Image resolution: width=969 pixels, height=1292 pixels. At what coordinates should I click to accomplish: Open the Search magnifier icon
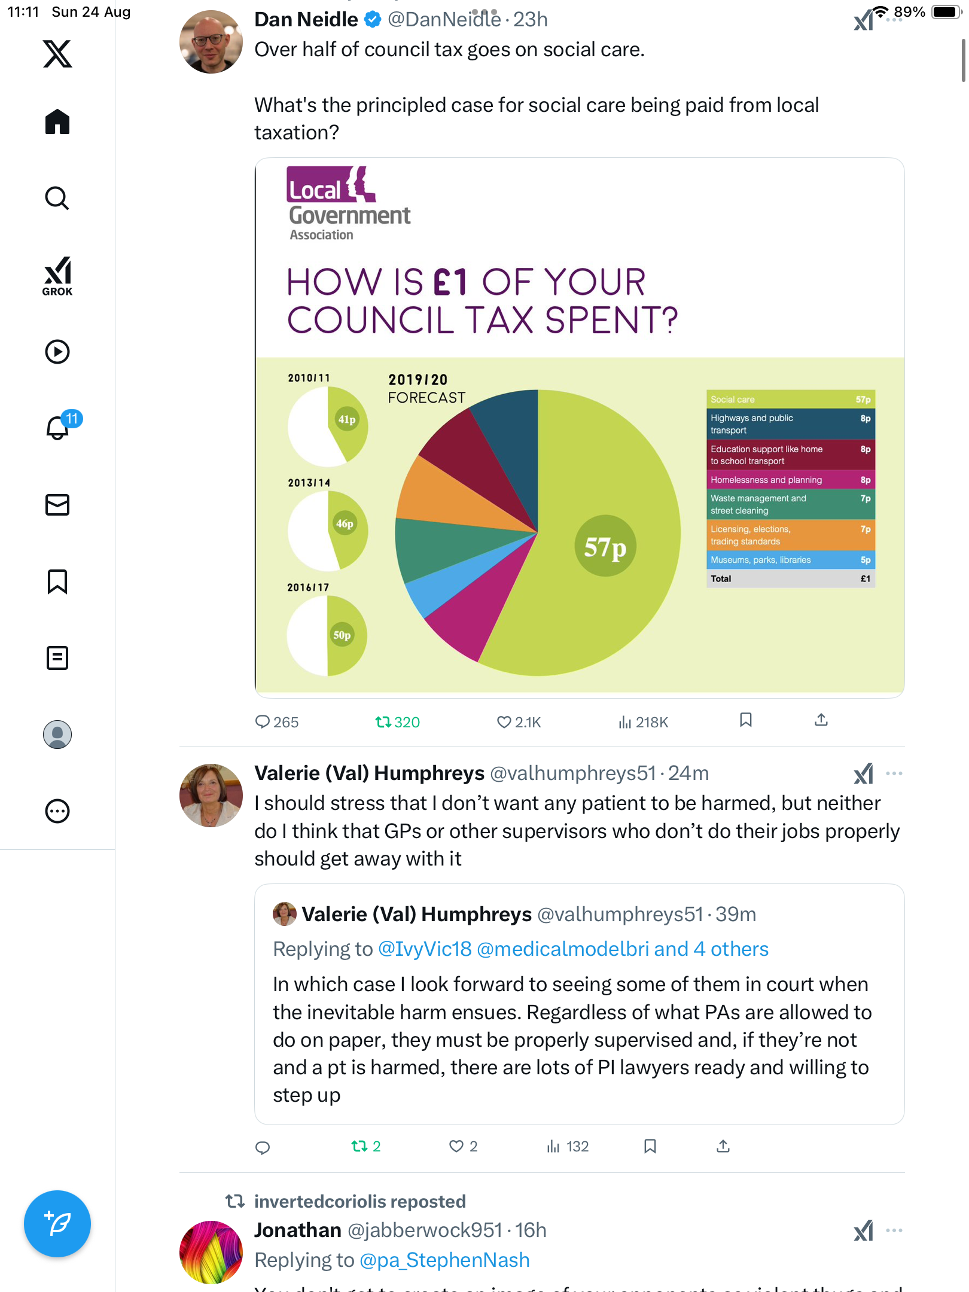pos(57,198)
